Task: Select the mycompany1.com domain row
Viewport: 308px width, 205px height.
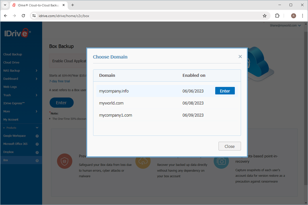Action: (167, 115)
